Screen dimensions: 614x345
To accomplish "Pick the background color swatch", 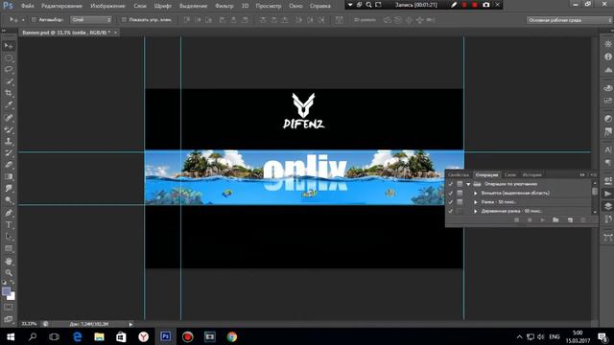I will pyautogui.click(x=12, y=296).
